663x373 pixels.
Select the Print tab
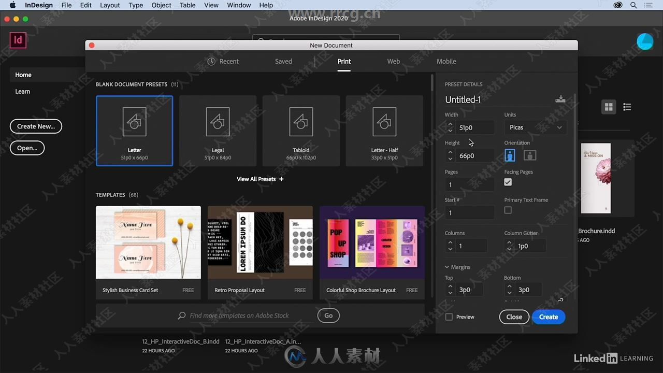click(344, 61)
